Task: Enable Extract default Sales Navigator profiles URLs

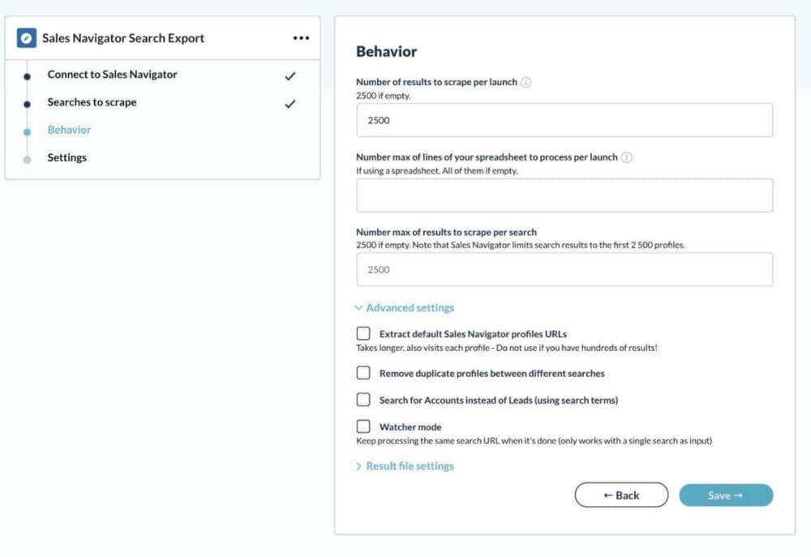Action: tap(363, 333)
